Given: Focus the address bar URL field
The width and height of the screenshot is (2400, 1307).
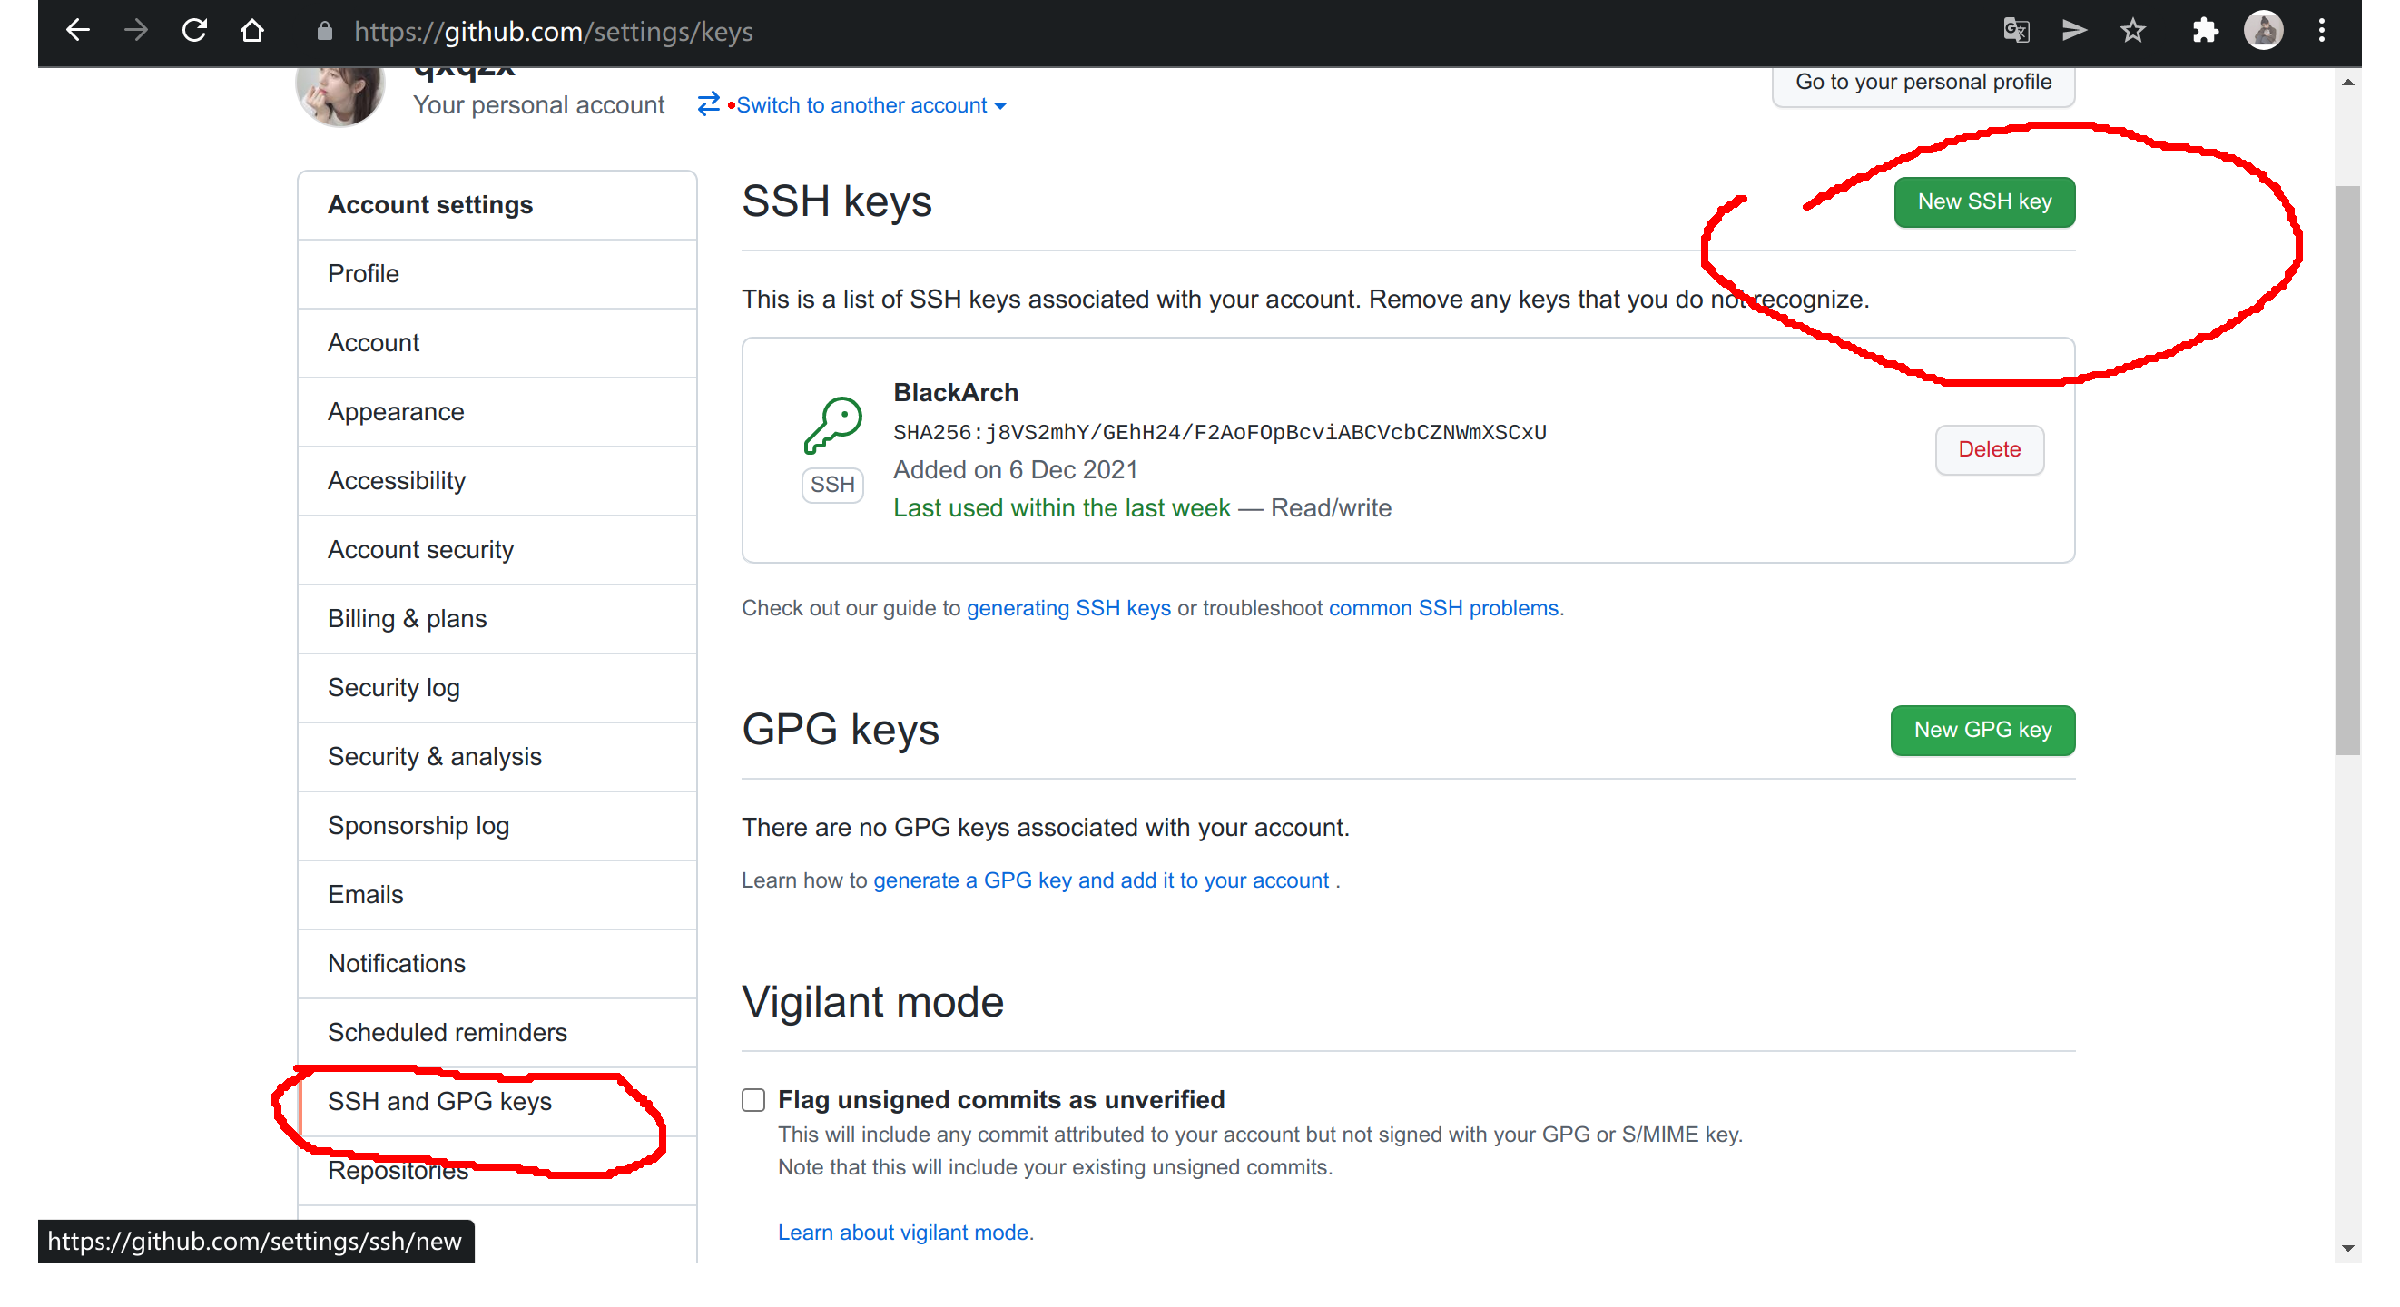Looking at the screenshot, I should point(554,32).
